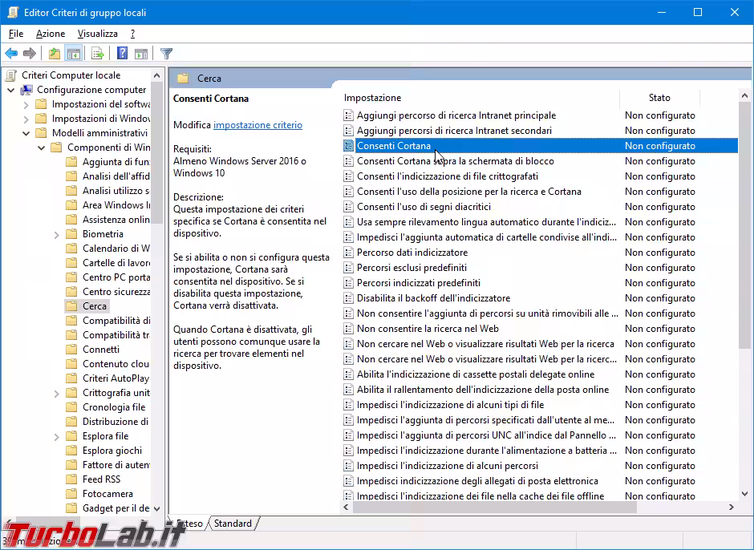Open the Visualizza menu
754x550 pixels.
[x=97, y=34]
